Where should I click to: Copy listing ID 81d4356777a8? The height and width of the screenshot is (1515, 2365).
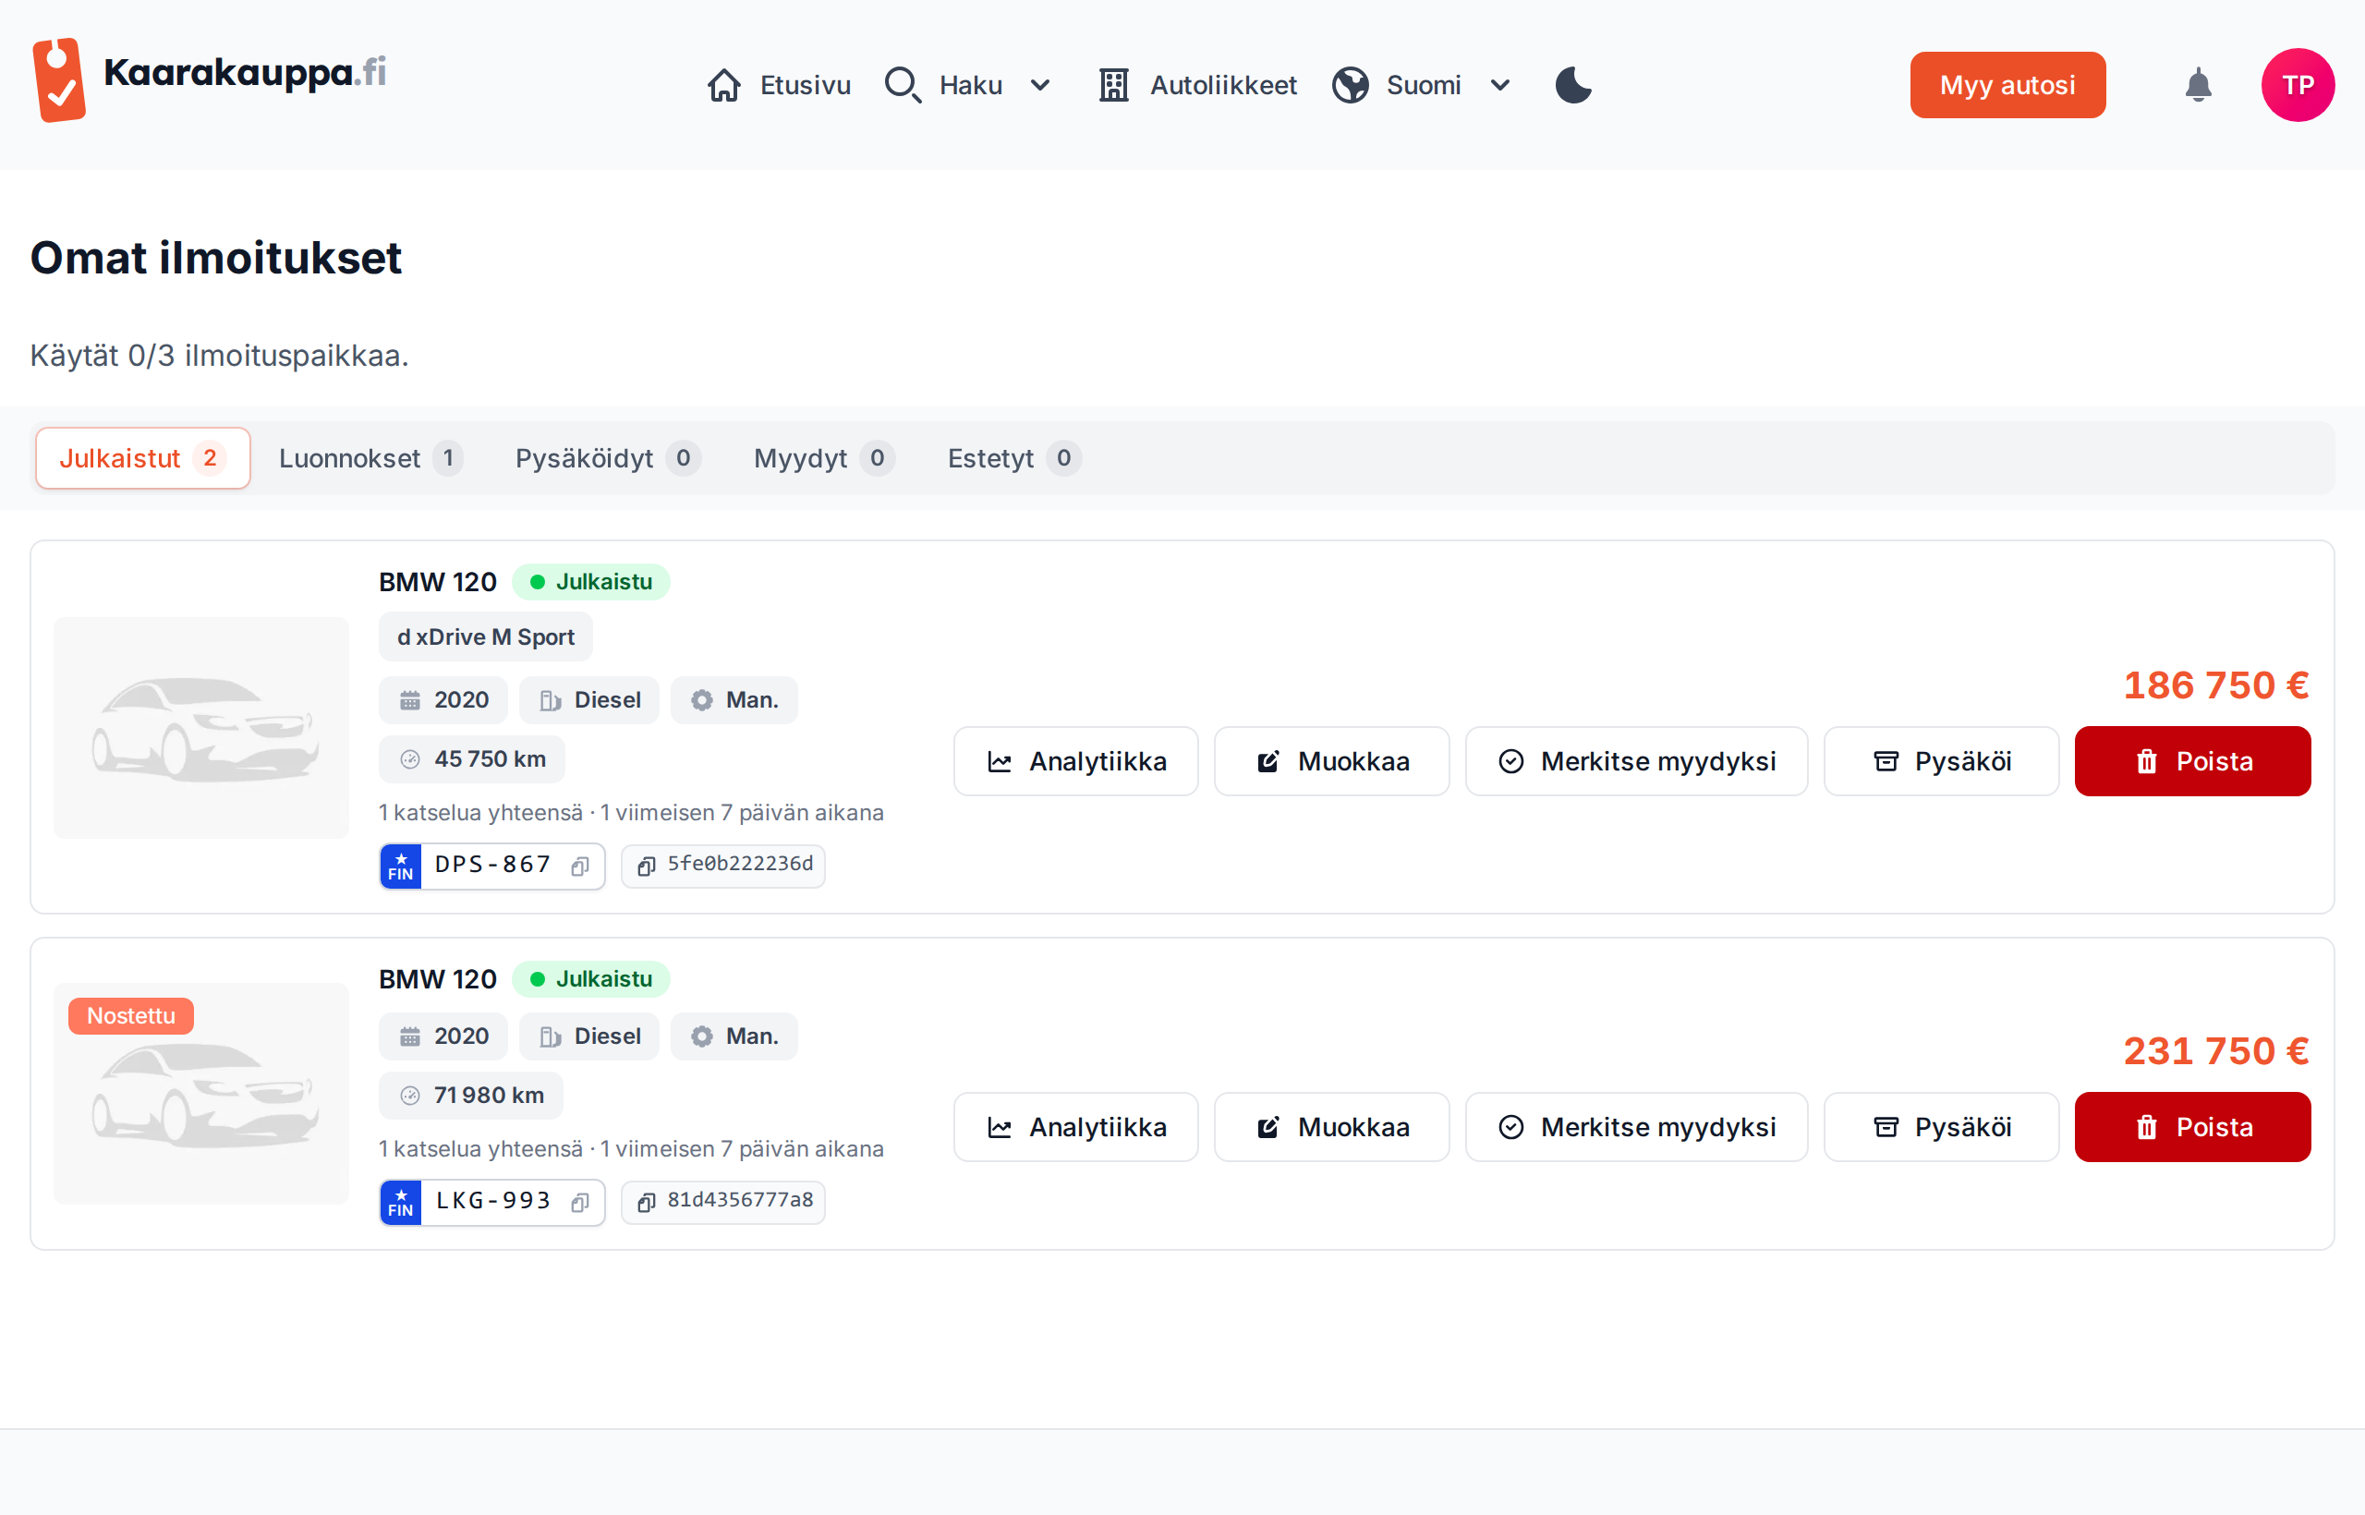723,1202
